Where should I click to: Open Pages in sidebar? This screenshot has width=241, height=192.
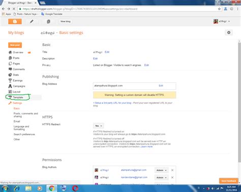16,64
